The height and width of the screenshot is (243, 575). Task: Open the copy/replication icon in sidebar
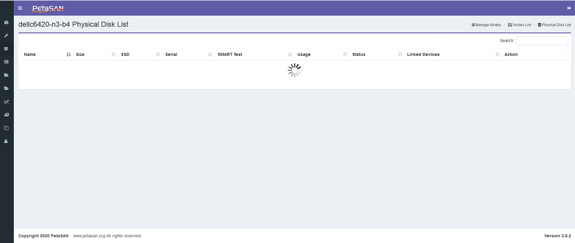[6, 128]
